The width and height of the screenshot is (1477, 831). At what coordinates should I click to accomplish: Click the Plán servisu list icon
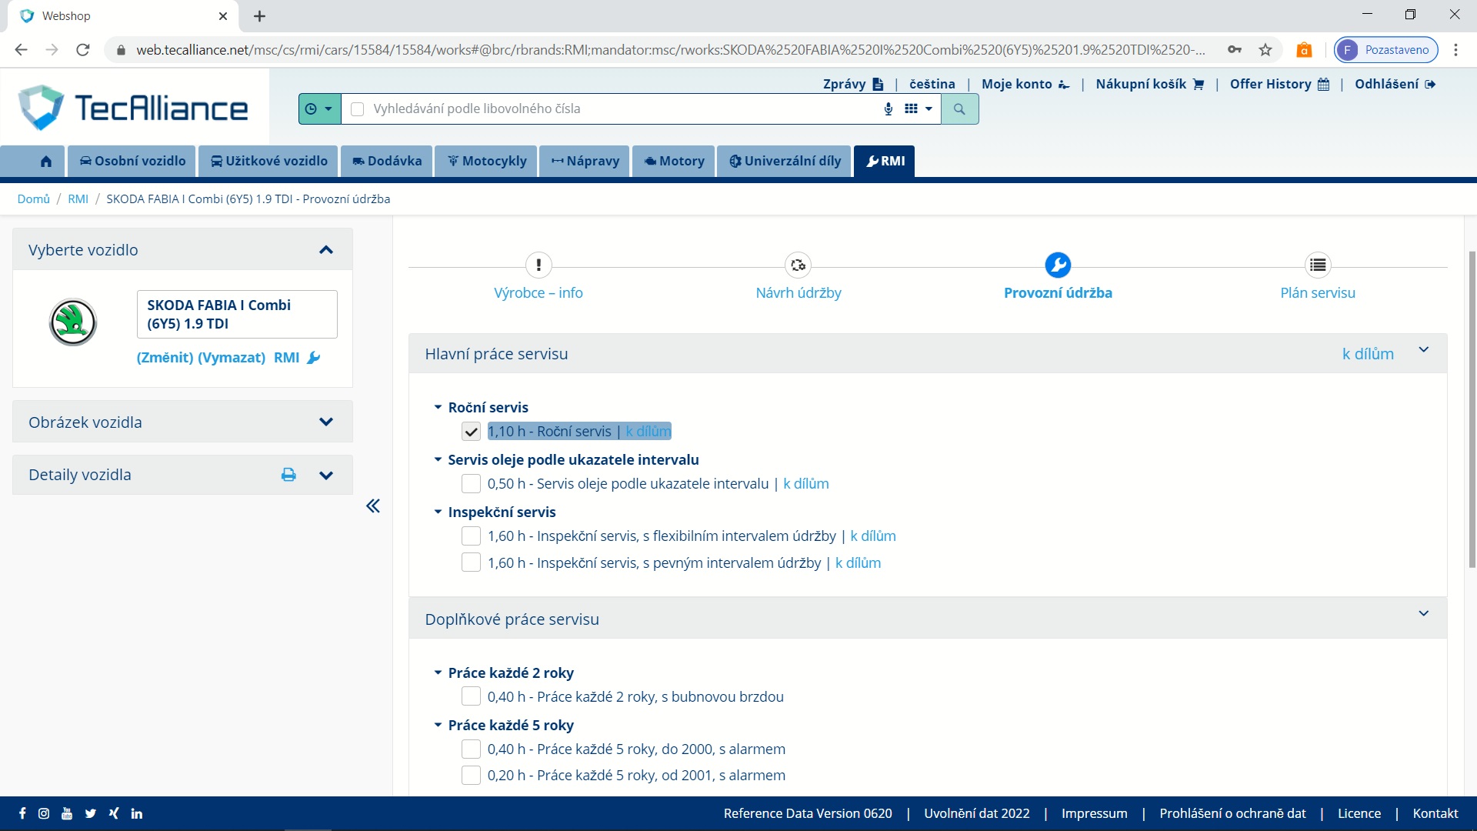[x=1318, y=265]
